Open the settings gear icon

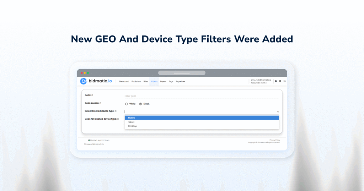(x=280, y=81)
